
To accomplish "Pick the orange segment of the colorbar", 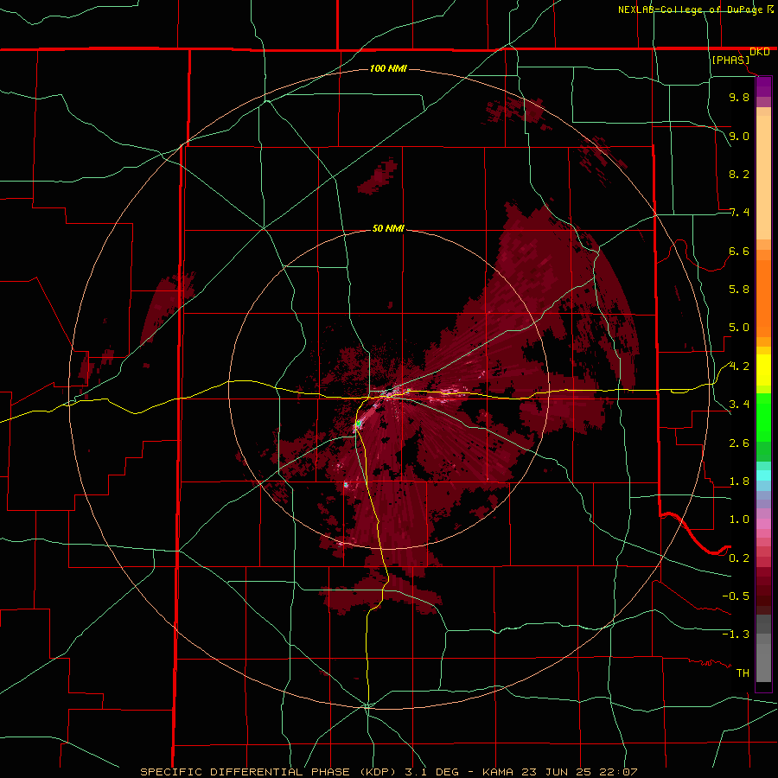I will coord(763,299).
